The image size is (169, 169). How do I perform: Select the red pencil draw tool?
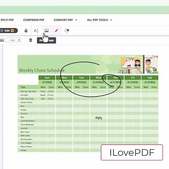pyautogui.click(x=57, y=31)
